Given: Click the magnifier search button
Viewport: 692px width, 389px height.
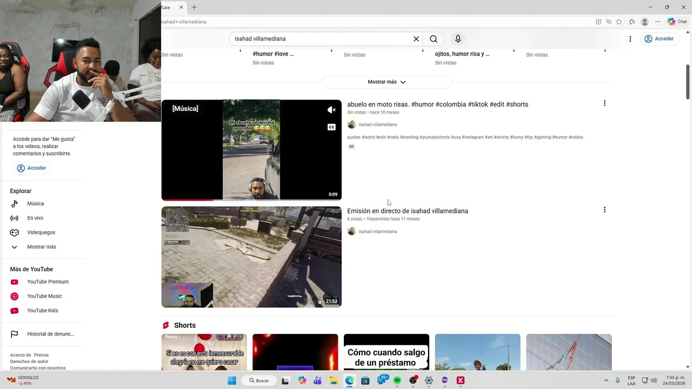Looking at the screenshot, I should 434,39.
